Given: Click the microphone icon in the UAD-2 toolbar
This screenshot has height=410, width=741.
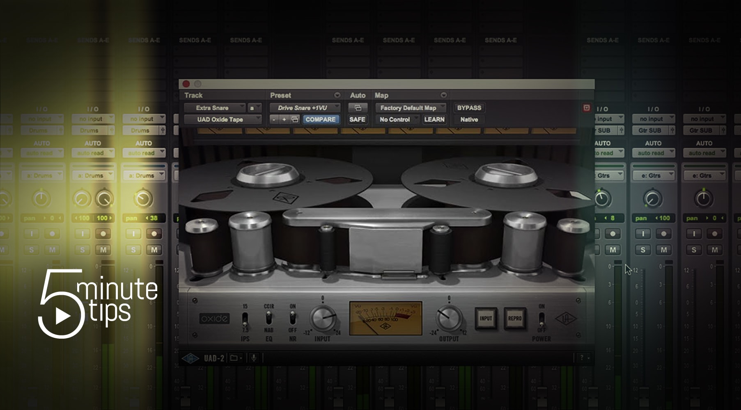Looking at the screenshot, I should (x=254, y=358).
